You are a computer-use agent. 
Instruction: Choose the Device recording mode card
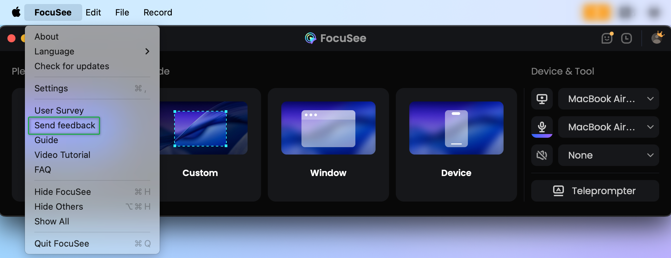pyautogui.click(x=456, y=144)
